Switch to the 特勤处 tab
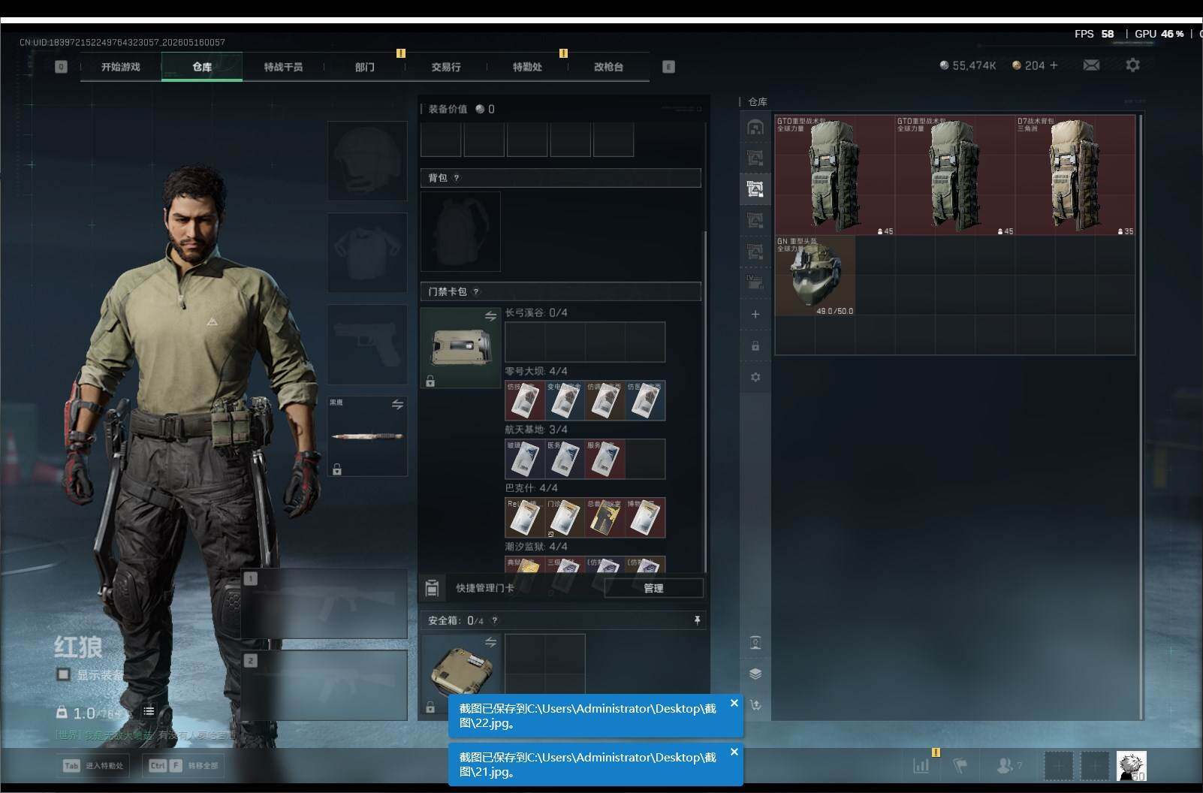1203x793 pixels. pyautogui.click(x=527, y=67)
